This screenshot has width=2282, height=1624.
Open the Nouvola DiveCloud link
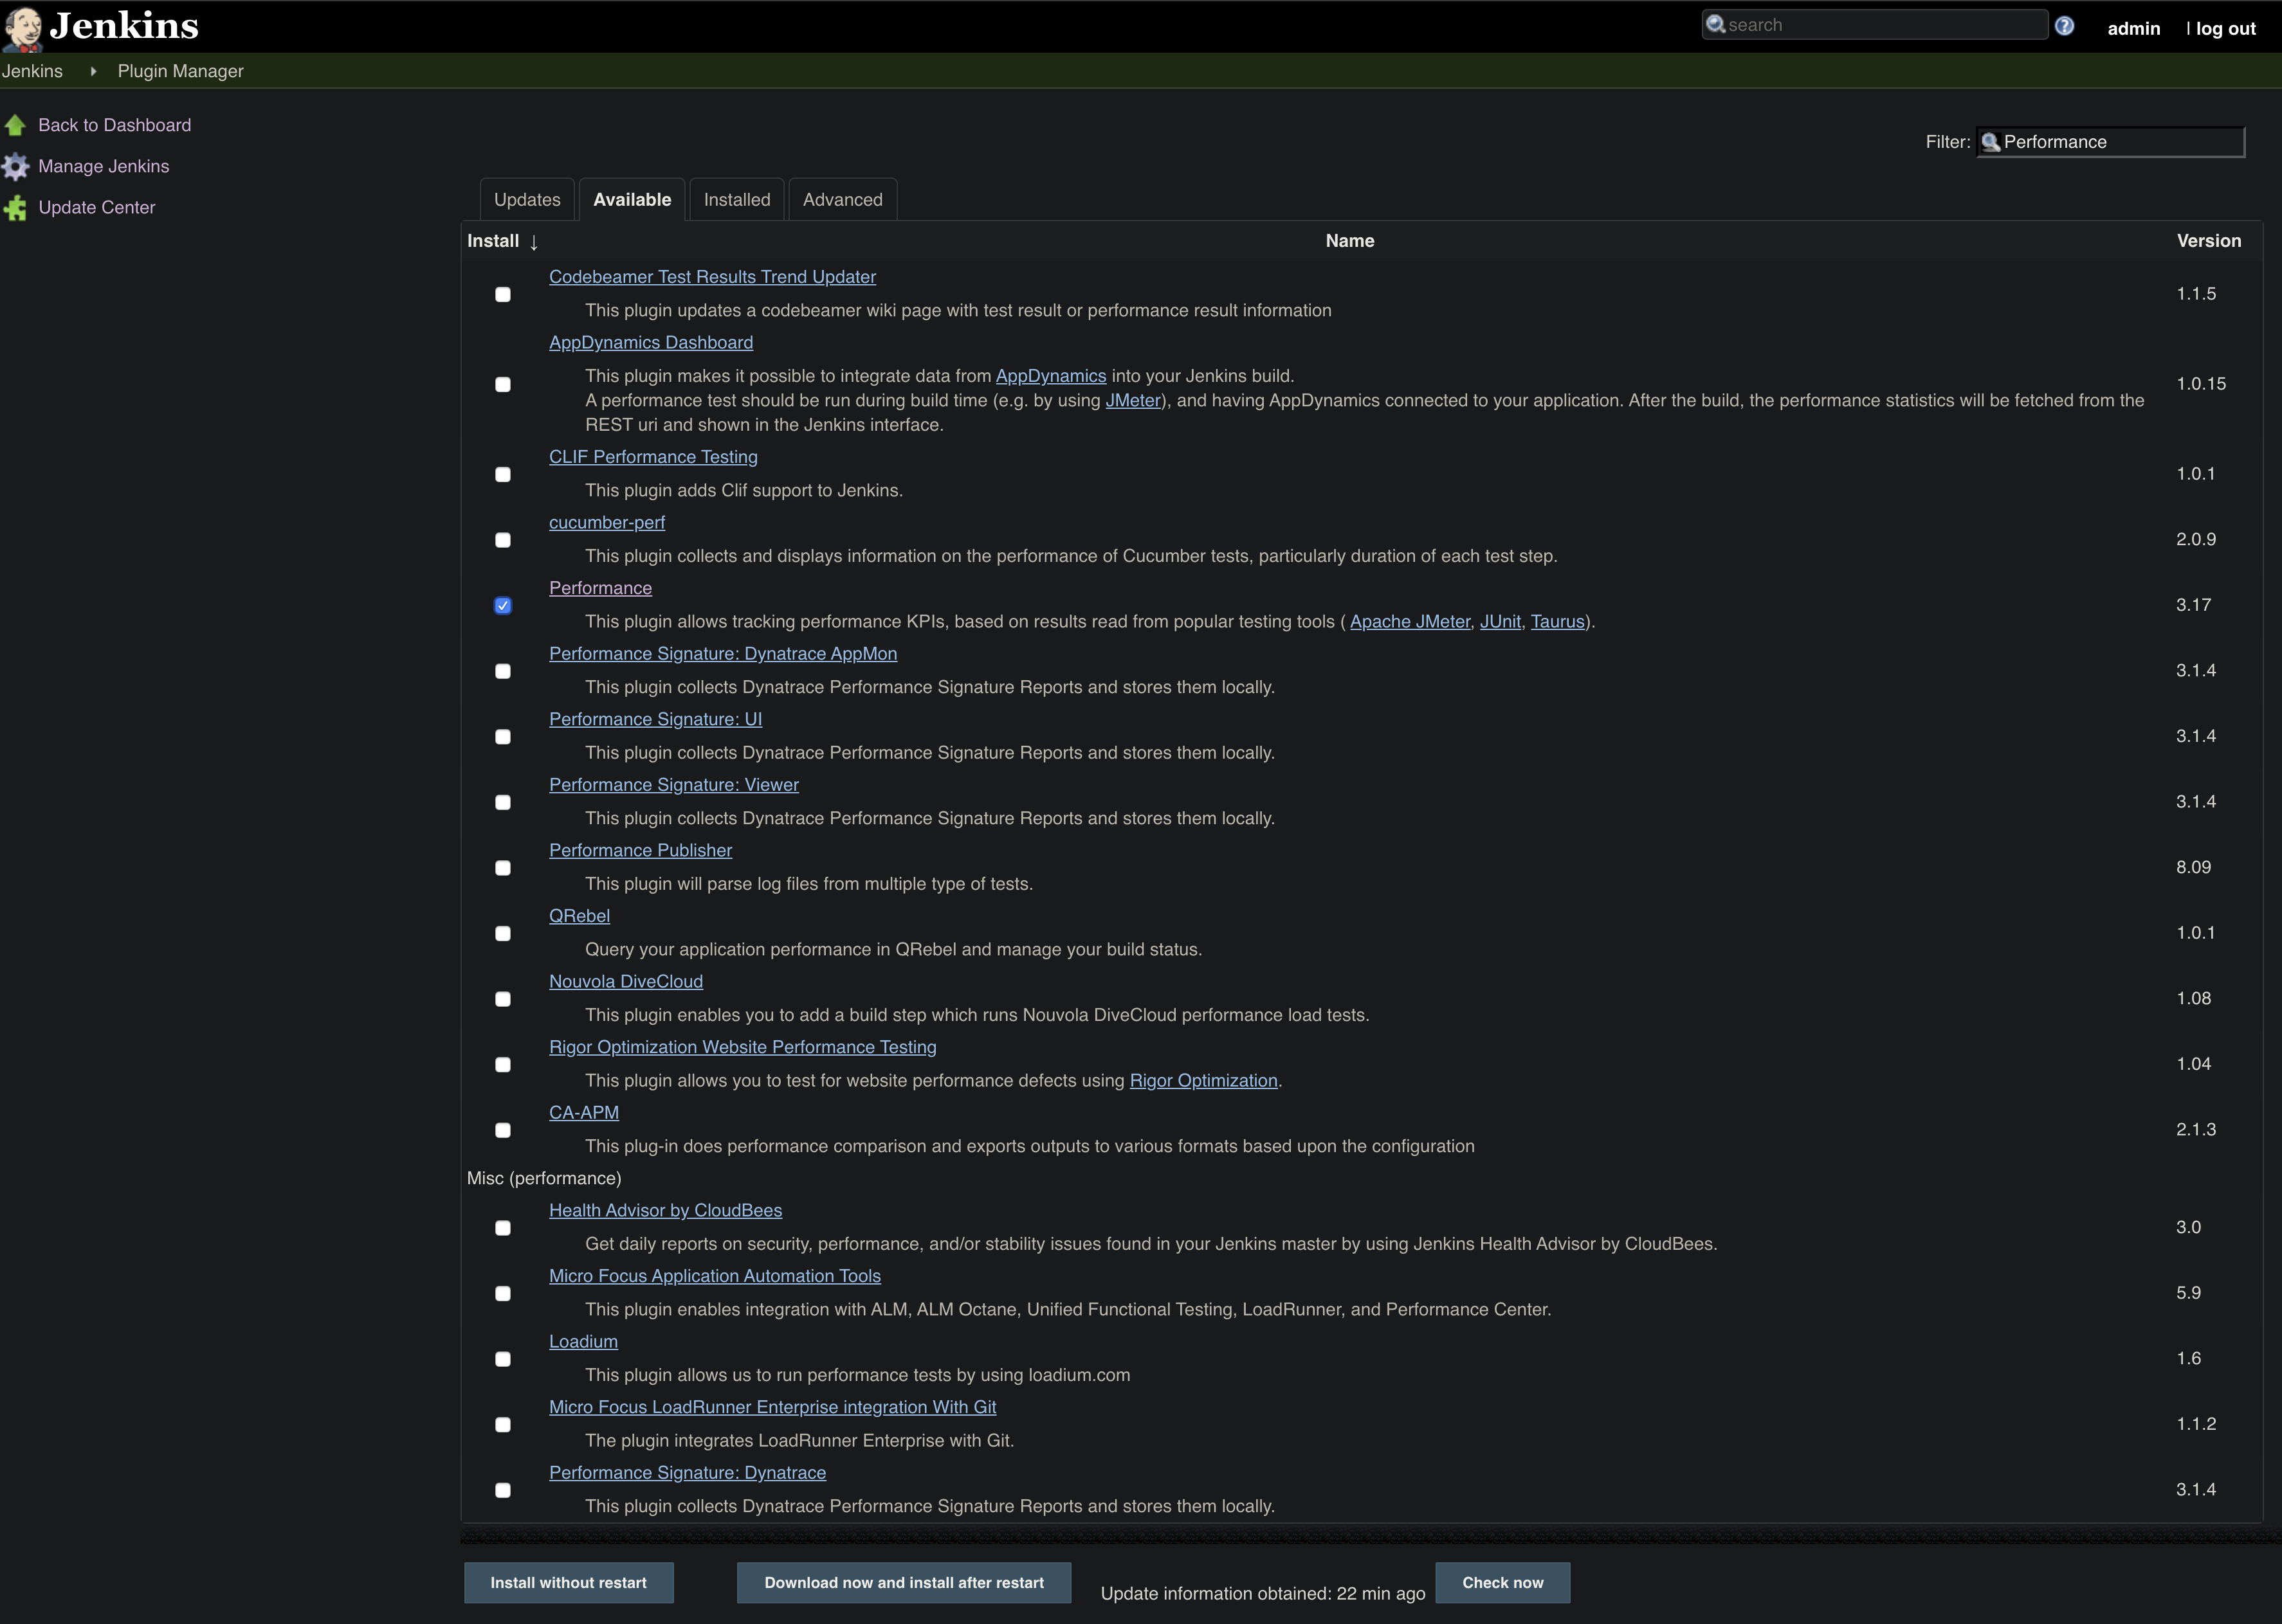(x=626, y=982)
